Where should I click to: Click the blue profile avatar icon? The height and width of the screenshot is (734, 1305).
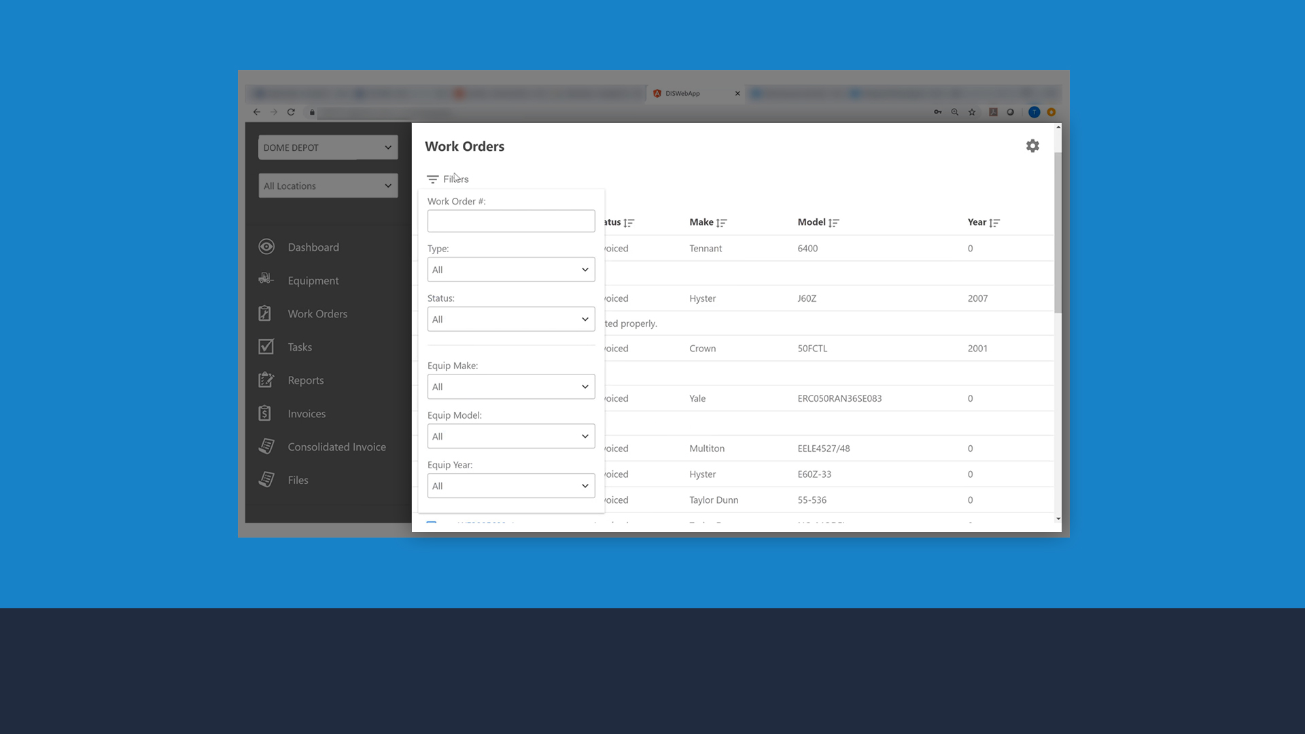(1034, 112)
